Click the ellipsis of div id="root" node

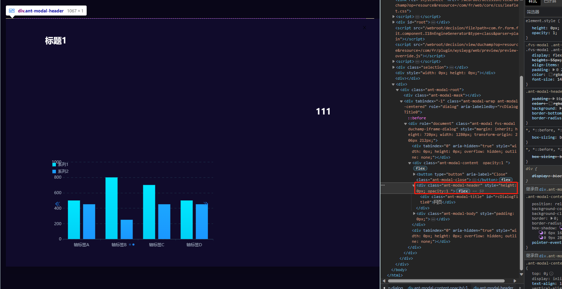click(433, 22)
